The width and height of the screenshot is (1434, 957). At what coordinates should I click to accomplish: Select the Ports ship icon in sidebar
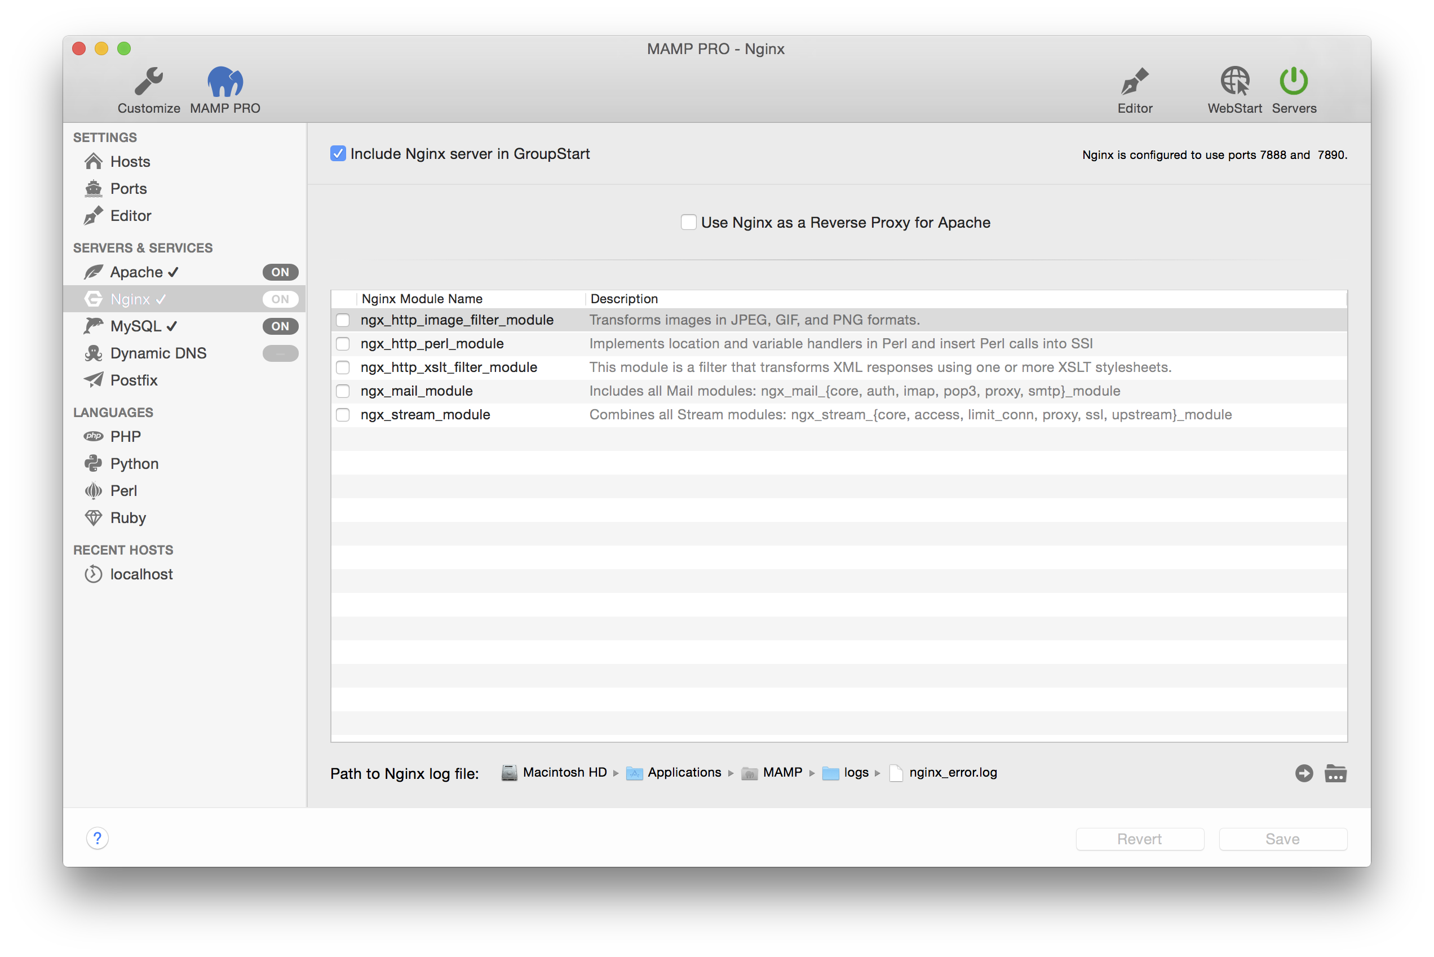click(94, 189)
